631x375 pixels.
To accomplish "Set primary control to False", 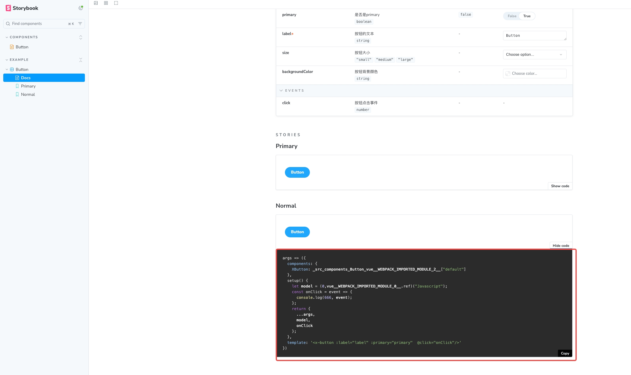I will (512, 16).
